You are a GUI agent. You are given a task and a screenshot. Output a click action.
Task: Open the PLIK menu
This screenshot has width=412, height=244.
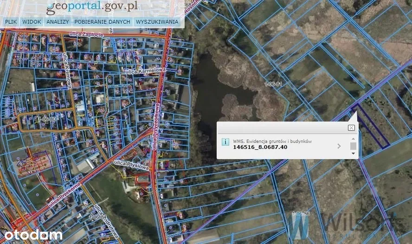pyautogui.click(x=10, y=22)
